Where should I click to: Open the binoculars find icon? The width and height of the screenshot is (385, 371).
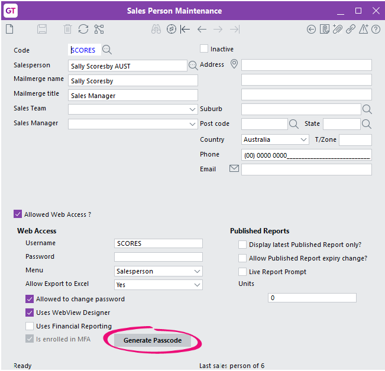tap(156, 29)
